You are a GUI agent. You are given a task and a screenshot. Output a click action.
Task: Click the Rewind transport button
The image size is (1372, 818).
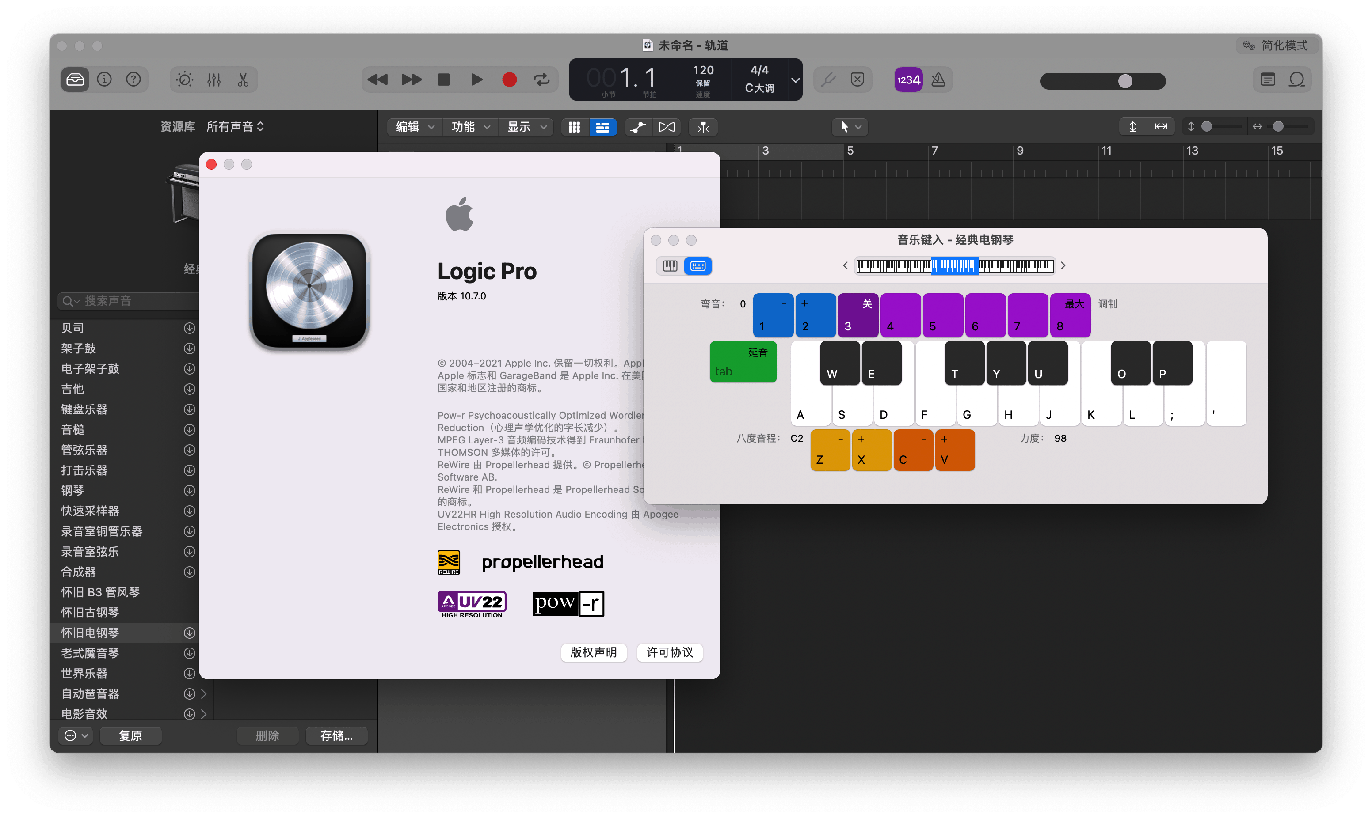(x=378, y=80)
